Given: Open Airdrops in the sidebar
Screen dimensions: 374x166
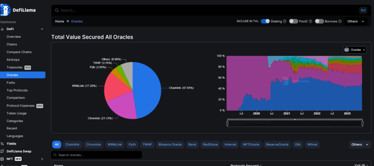Looking at the screenshot, I should (x=13, y=60).
